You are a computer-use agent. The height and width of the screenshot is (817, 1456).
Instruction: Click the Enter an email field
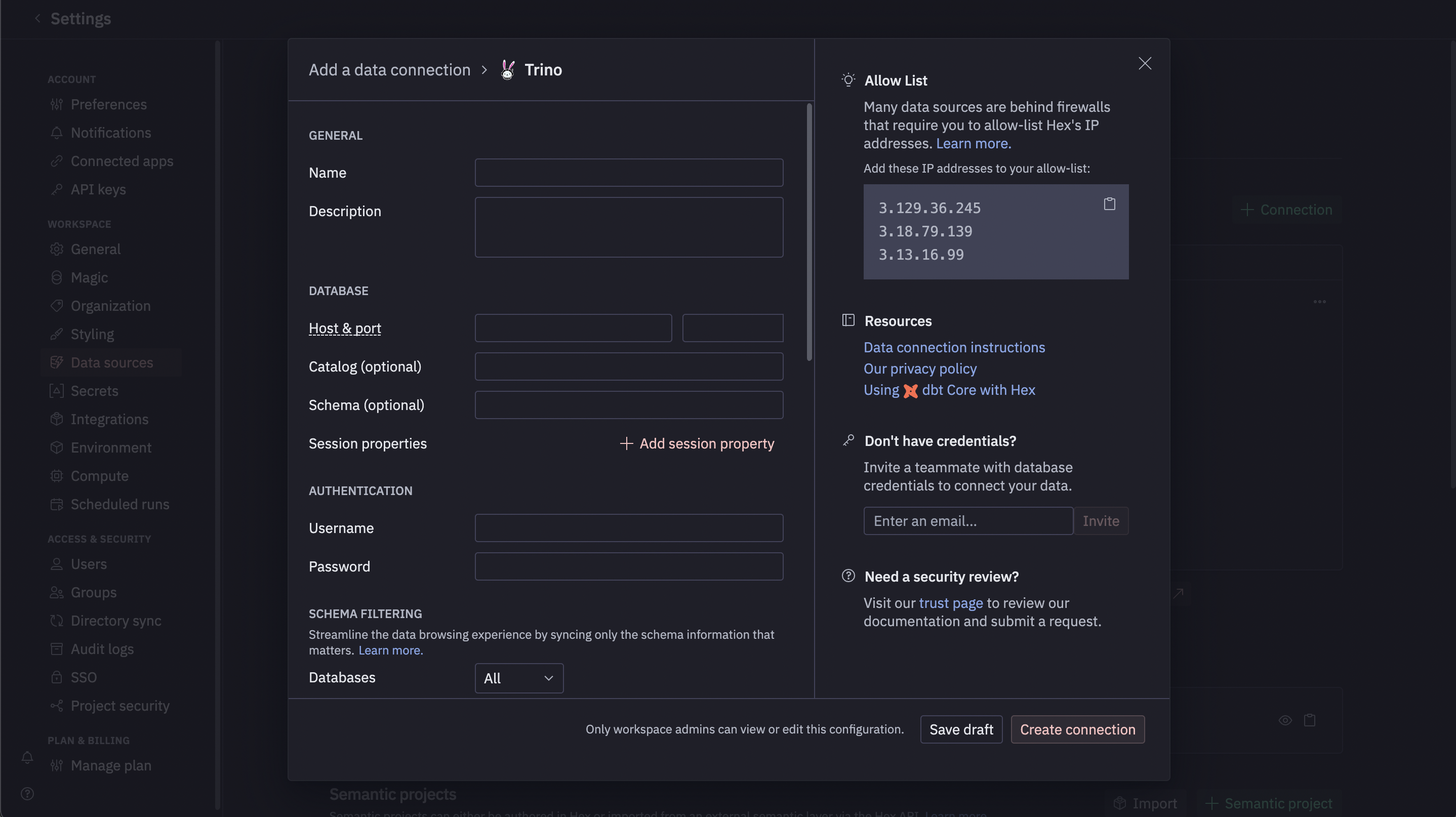(x=967, y=521)
